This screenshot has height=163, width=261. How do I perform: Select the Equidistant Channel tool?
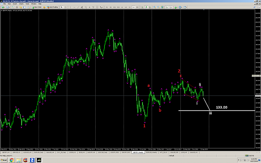click(82, 7)
